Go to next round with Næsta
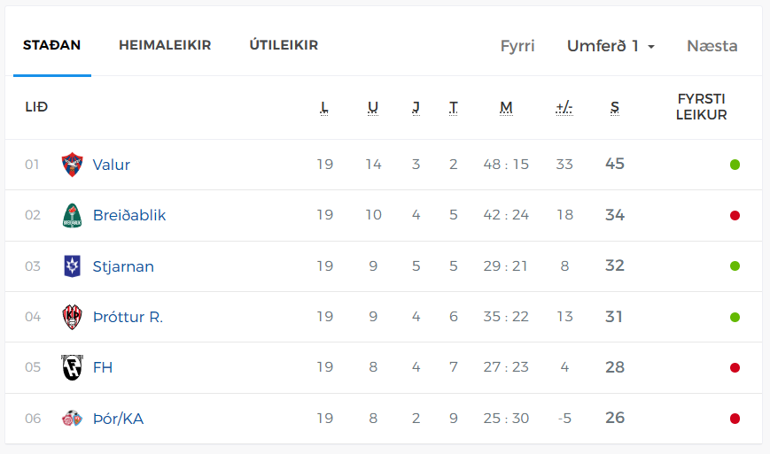Viewport: 770px width, 454px height. [712, 46]
